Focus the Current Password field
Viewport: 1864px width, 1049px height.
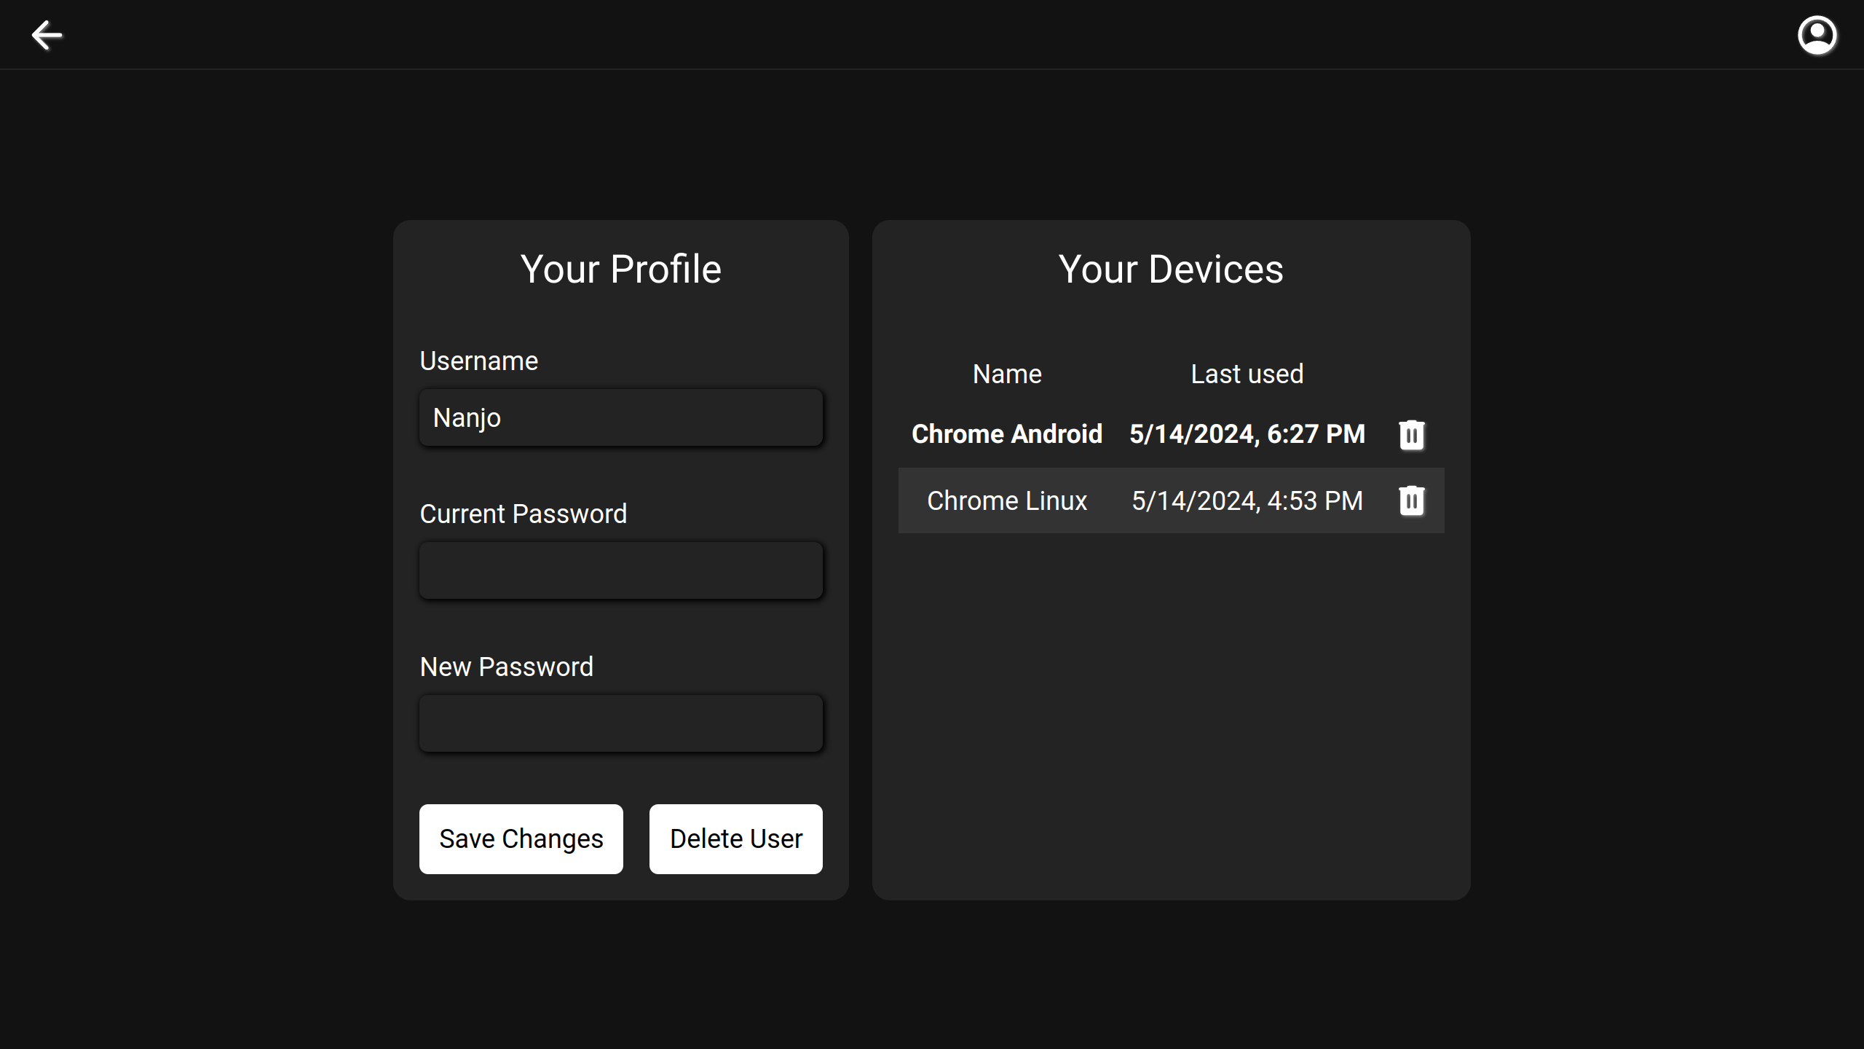620,570
